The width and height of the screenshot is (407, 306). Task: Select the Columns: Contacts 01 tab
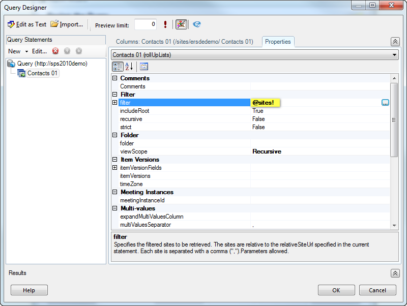tap(184, 42)
